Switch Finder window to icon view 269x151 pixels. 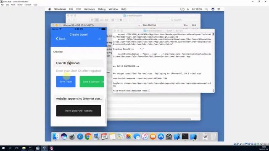tap(92, 20)
